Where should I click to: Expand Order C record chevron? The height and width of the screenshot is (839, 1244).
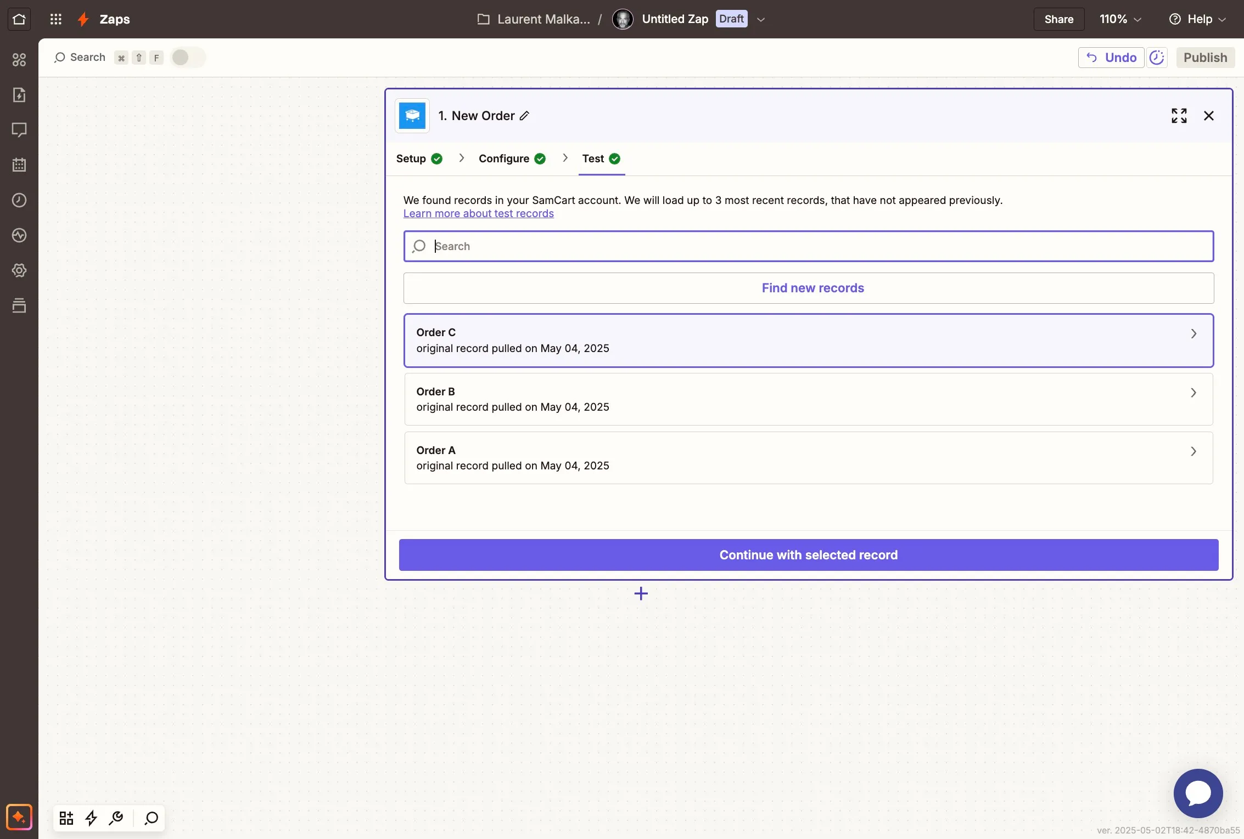pos(1193,333)
